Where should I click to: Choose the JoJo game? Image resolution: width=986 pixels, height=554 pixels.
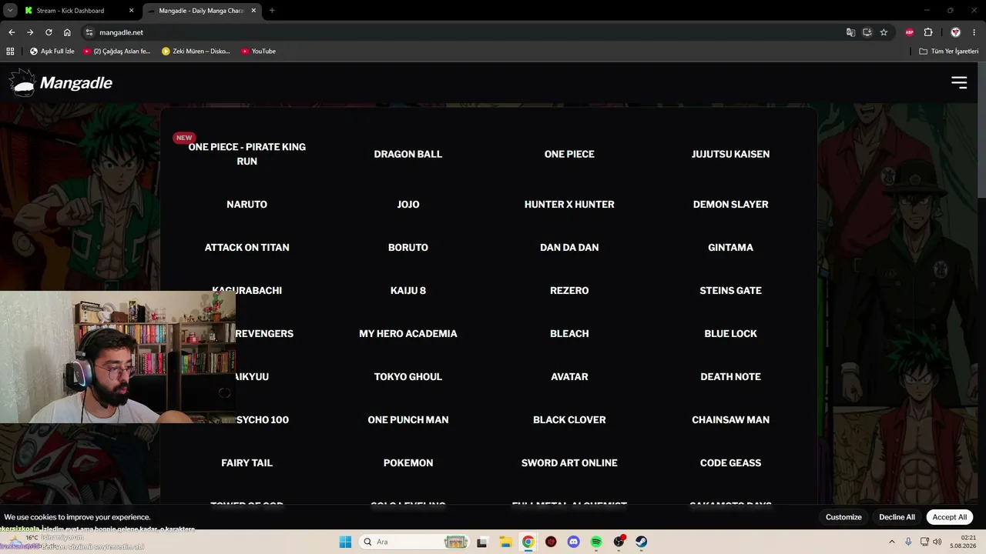pos(408,205)
